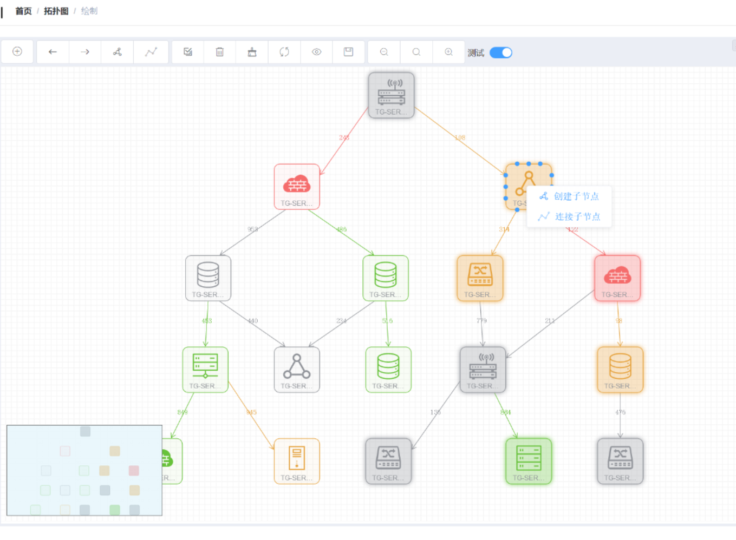Click the edge label 234
This screenshot has height=540, width=736.
pos(341,321)
